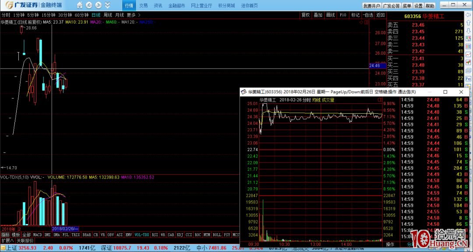Image resolution: width=473 pixels, height=252 pixels.
Task: Open the trend line chart sidebar icon
Action: click(468, 55)
